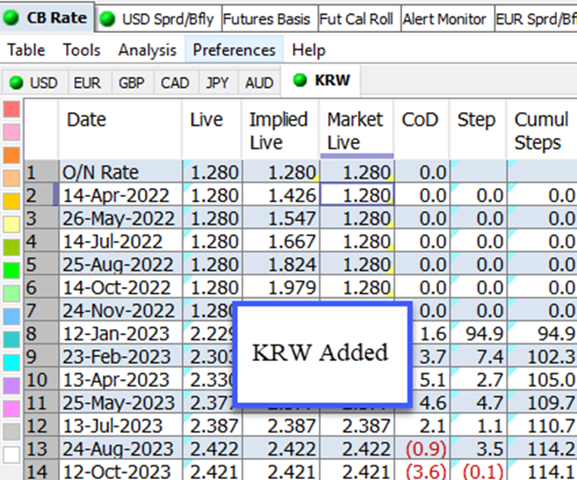The width and height of the screenshot is (577, 480).
Task: Pick the amber yellow color swatch
Action: click(x=11, y=201)
